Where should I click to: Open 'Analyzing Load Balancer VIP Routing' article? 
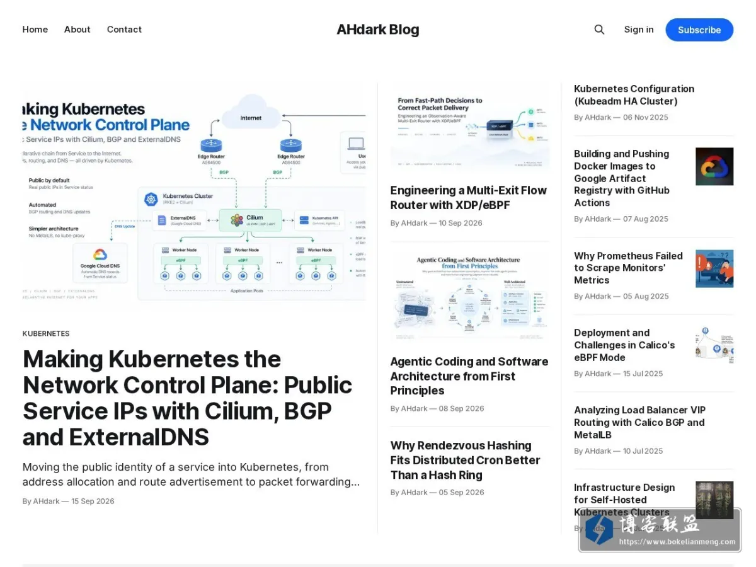point(640,423)
